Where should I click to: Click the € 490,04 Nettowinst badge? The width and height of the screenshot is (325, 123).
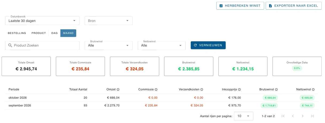(x=307, y=98)
